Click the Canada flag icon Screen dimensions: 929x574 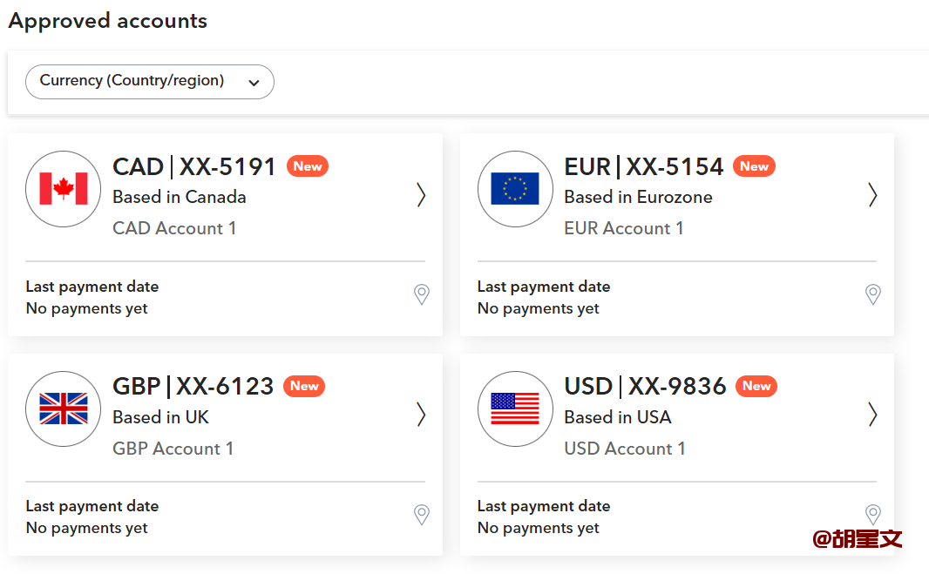(64, 189)
